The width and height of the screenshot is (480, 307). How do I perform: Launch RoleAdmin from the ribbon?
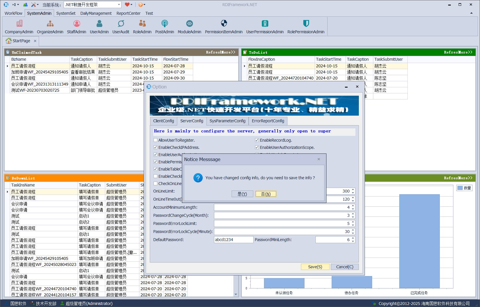coord(142,24)
